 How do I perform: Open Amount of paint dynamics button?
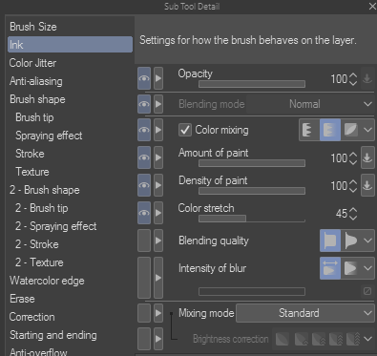(x=367, y=157)
